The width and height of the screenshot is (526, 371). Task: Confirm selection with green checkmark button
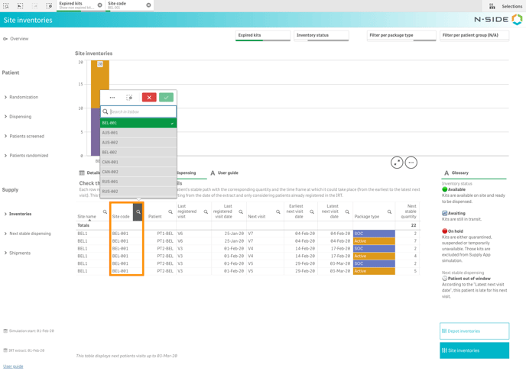click(x=166, y=98)
